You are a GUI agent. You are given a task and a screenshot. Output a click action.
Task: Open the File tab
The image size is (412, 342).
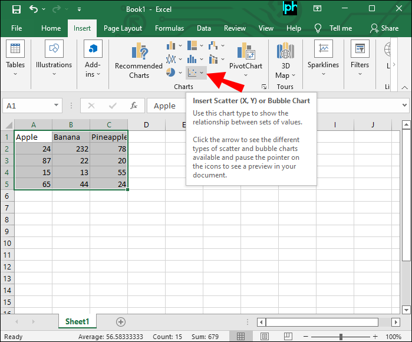point(17,28)
